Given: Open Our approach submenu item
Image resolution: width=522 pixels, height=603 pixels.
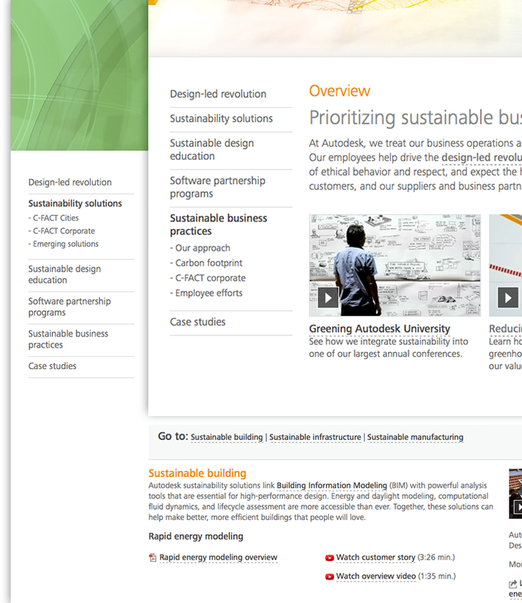Looking at the screenshot, I should (202, 248).
